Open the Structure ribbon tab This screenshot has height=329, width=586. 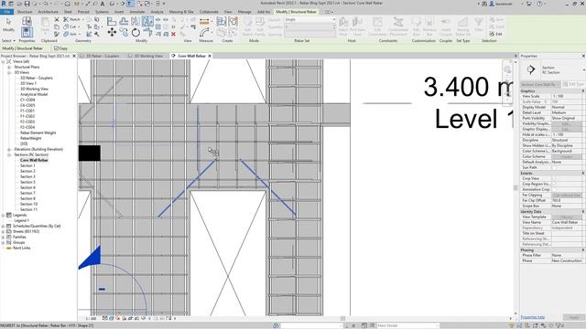[x=25, y=12]
